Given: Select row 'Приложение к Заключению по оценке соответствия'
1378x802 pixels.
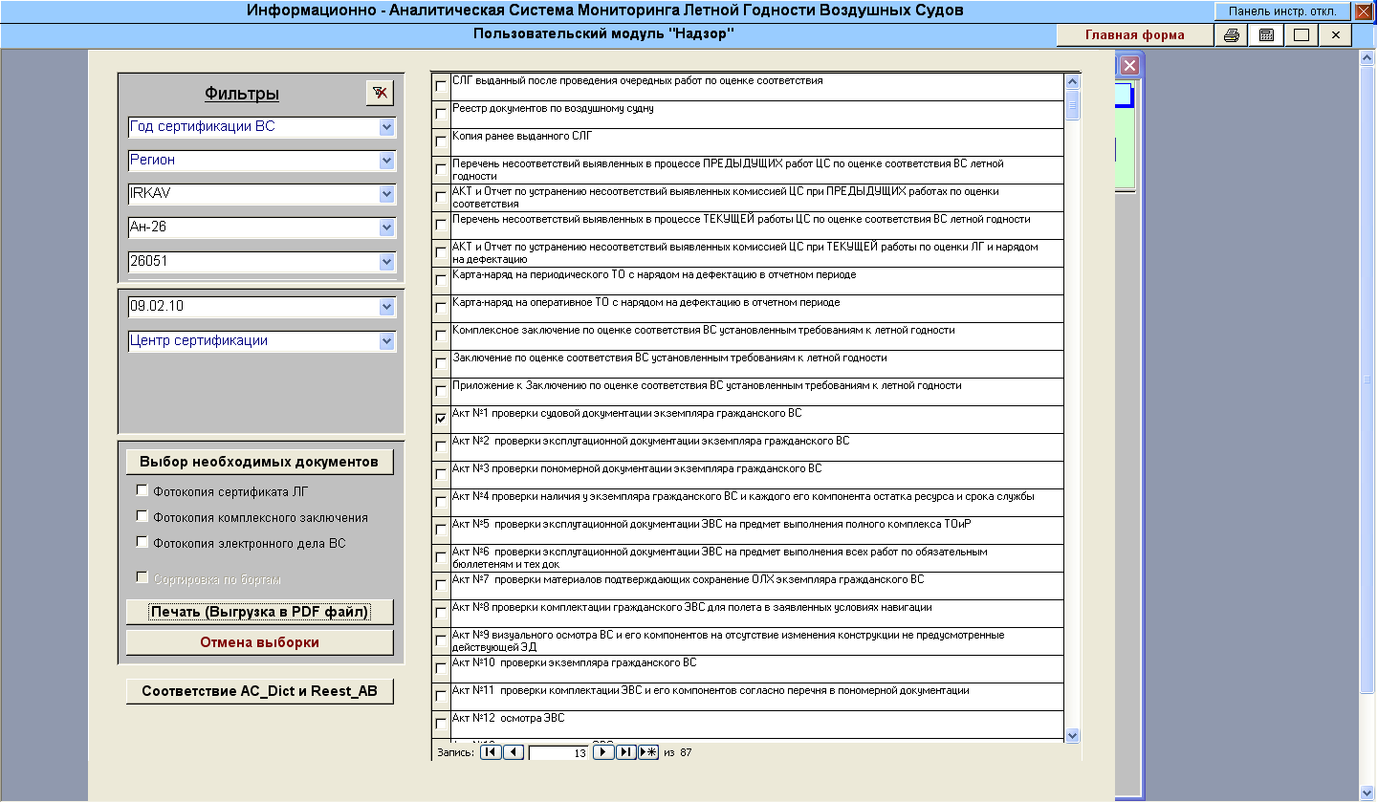Looking at the screenshot, I should click(x=756, y=392).
